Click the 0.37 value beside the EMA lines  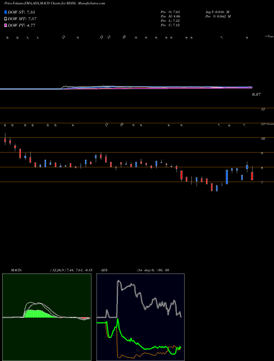tap(256, 95)
